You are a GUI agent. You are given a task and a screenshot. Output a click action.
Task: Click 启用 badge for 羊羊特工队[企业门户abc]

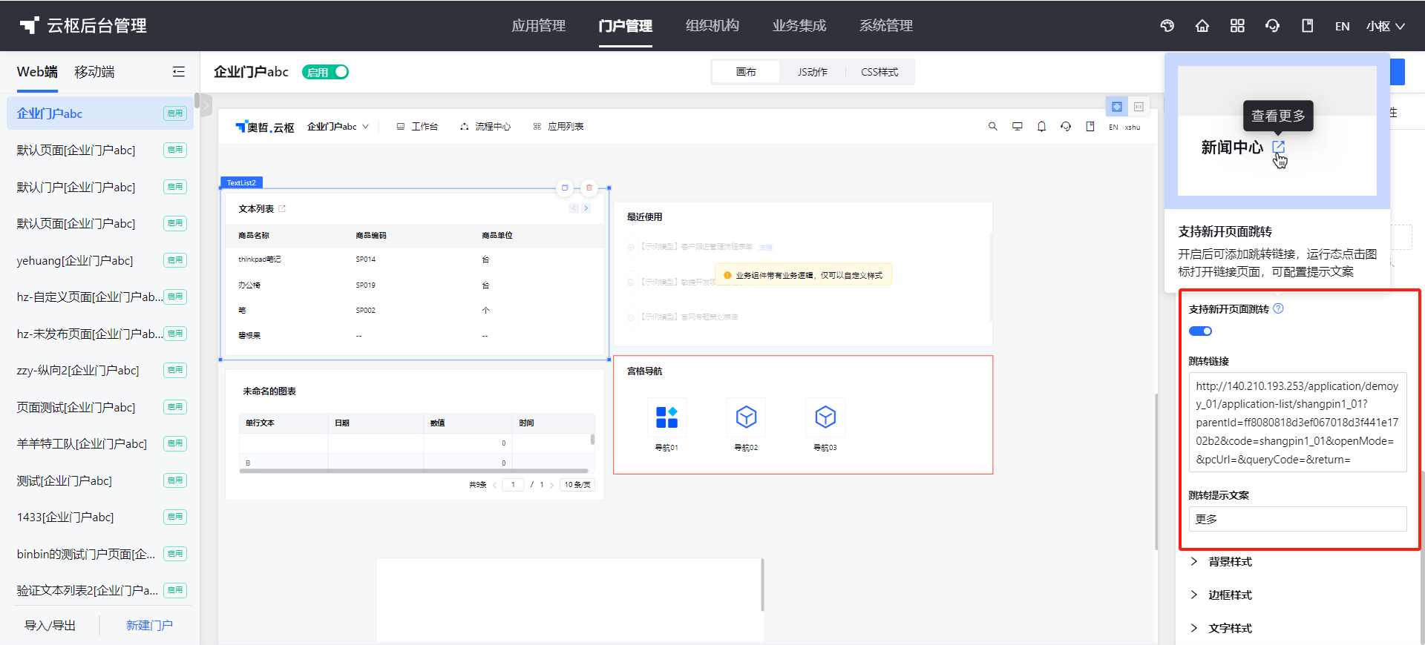coord(175,443)
